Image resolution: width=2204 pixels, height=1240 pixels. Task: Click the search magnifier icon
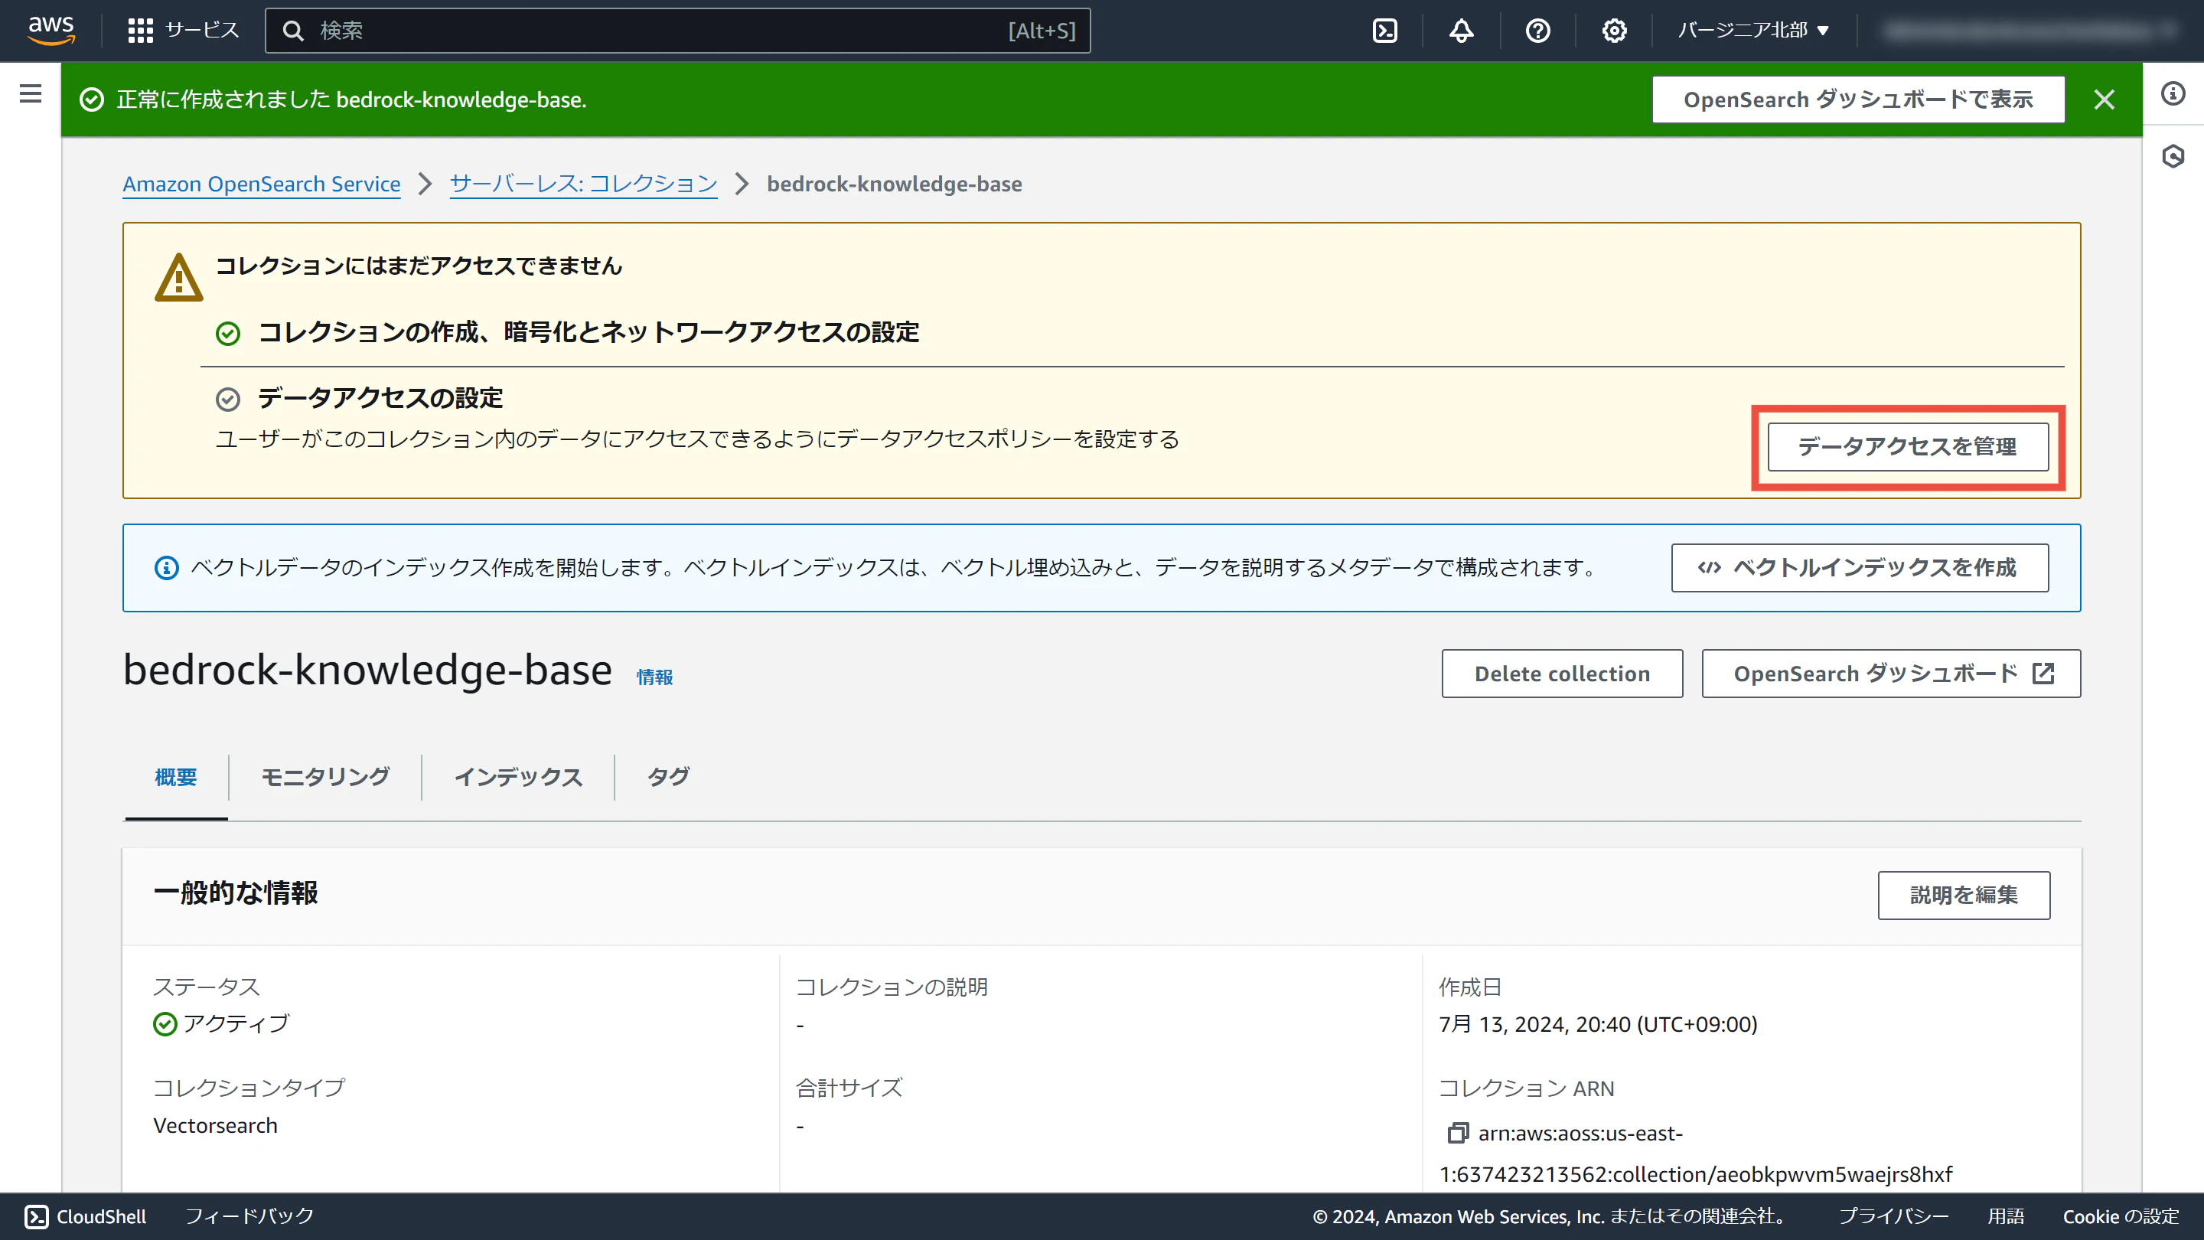(293, 31)
